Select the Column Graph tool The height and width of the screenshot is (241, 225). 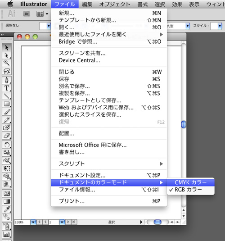[x=7, y=234]
